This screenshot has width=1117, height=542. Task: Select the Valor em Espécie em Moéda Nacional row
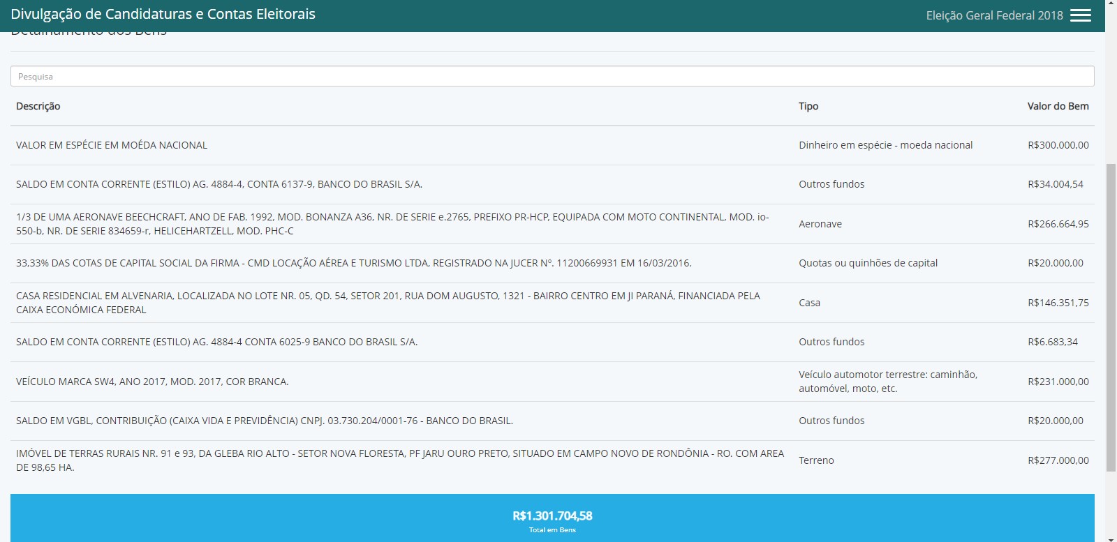112,145
